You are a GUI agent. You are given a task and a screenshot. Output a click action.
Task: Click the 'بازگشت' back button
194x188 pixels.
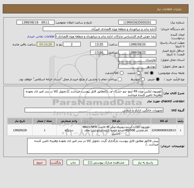click(x=56, y=162)
